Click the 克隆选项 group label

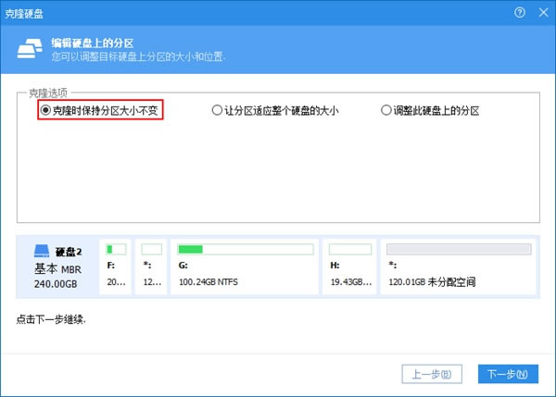click(x=48, y=93)
